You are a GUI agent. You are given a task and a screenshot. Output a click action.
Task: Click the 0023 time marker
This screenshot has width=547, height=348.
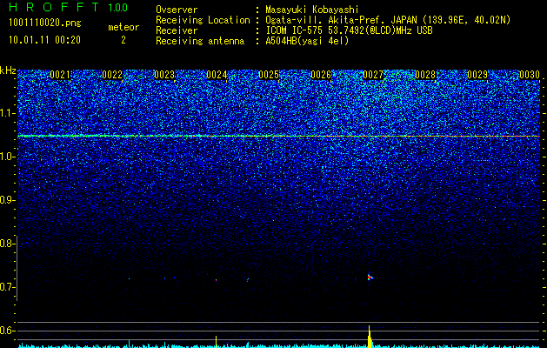(x=164, y=75)
